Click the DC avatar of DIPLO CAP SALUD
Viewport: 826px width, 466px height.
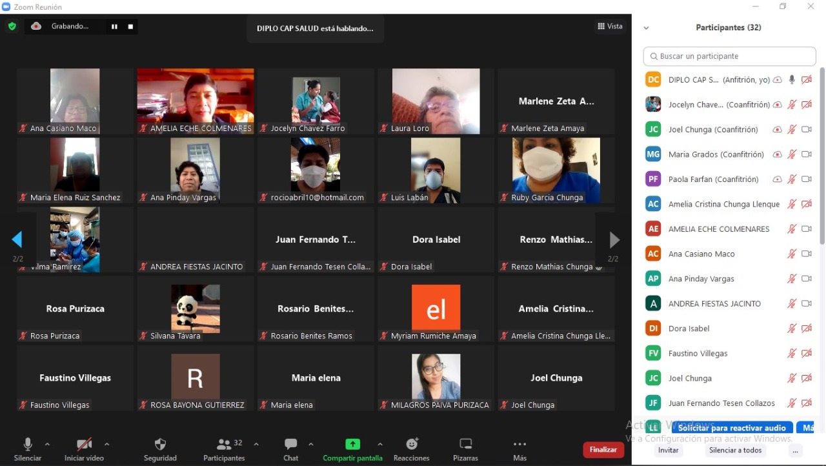(x=654, y=79)
